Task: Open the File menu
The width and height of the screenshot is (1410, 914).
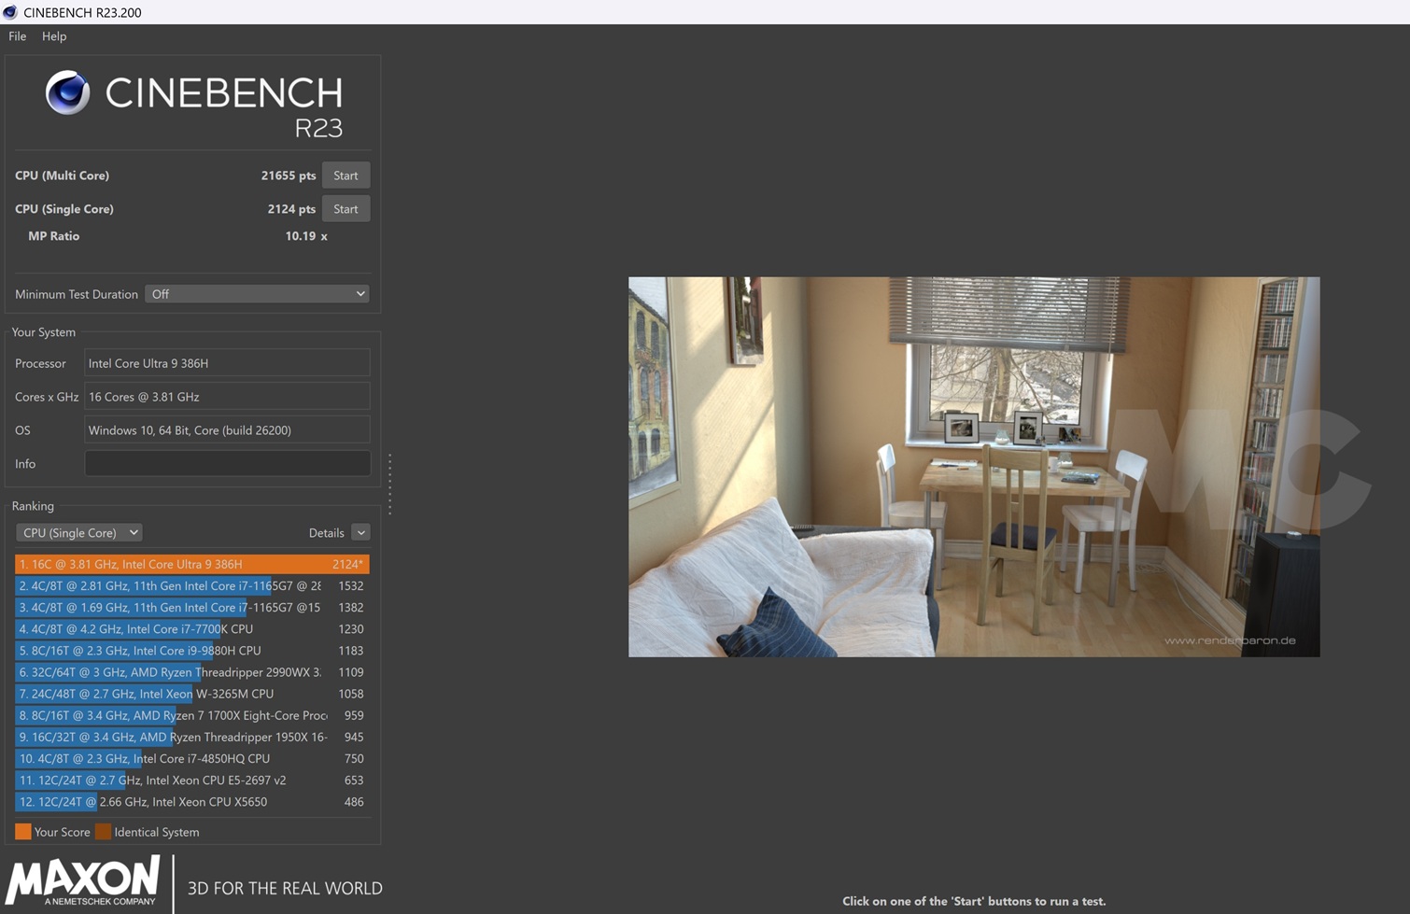Action: click(18, 36)
